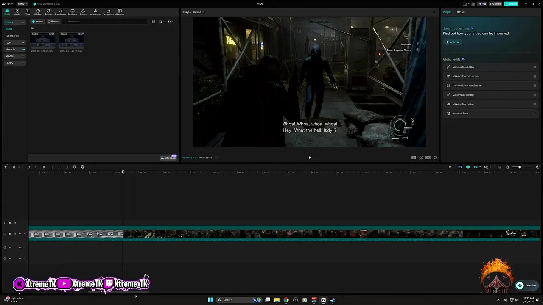The image size is (543, 305).
Task: Select the first media thumbnail with 40:56 duration
Action: 43,41
